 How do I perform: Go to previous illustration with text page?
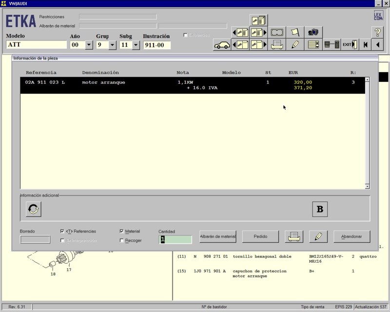coord(240,32)
